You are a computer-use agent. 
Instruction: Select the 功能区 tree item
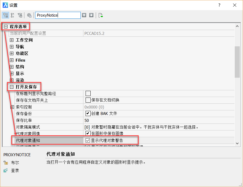tap(22, 53)
